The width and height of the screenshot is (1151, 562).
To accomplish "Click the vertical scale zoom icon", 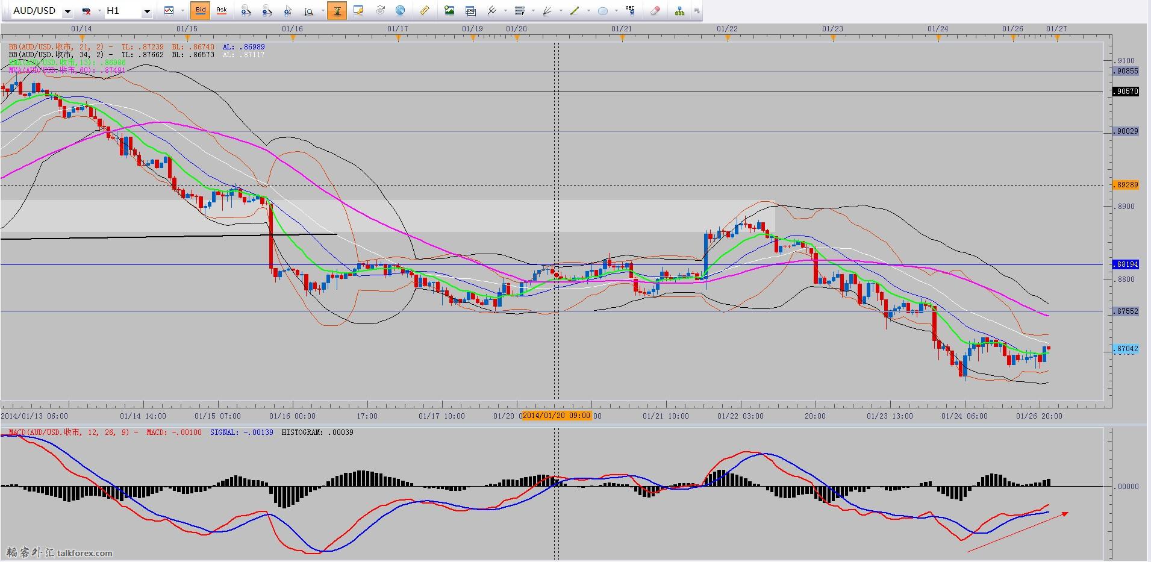I will 309,11.
